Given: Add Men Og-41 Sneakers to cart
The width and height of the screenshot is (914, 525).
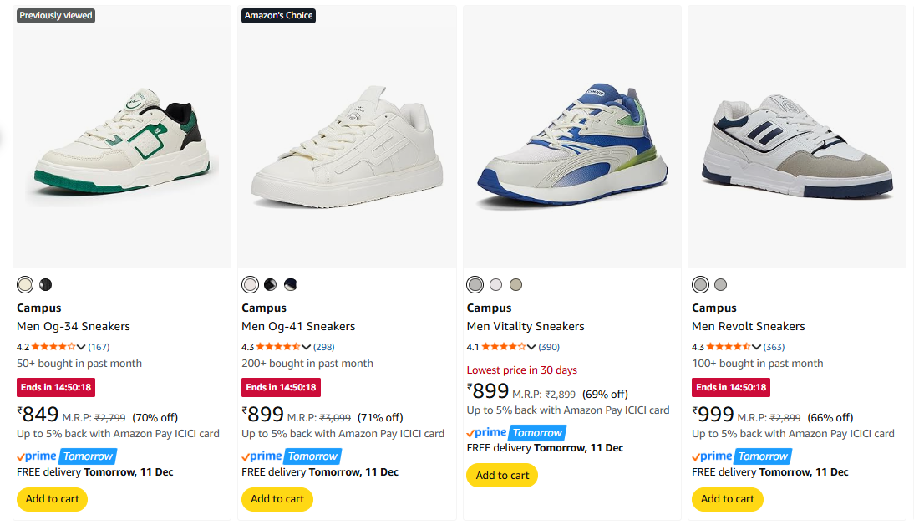Looking at the screenshot, I should pyautogui.click(x=277, y=499).
